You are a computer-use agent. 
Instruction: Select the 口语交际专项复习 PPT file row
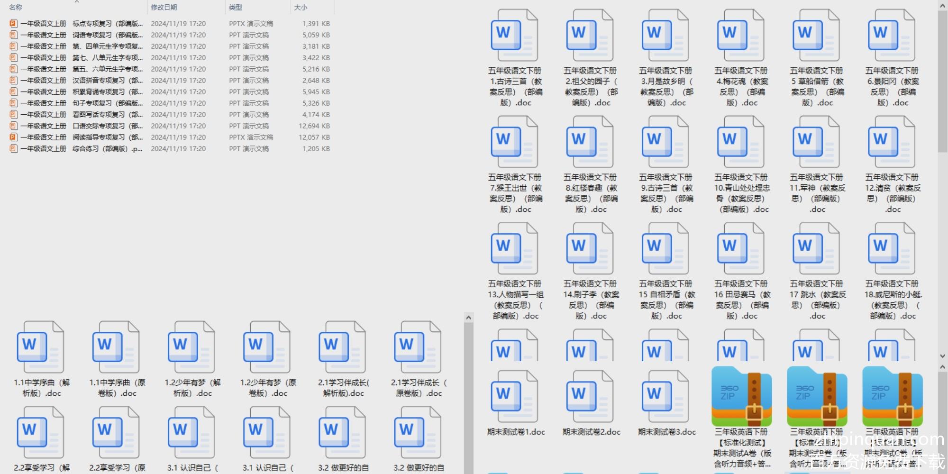81,126
